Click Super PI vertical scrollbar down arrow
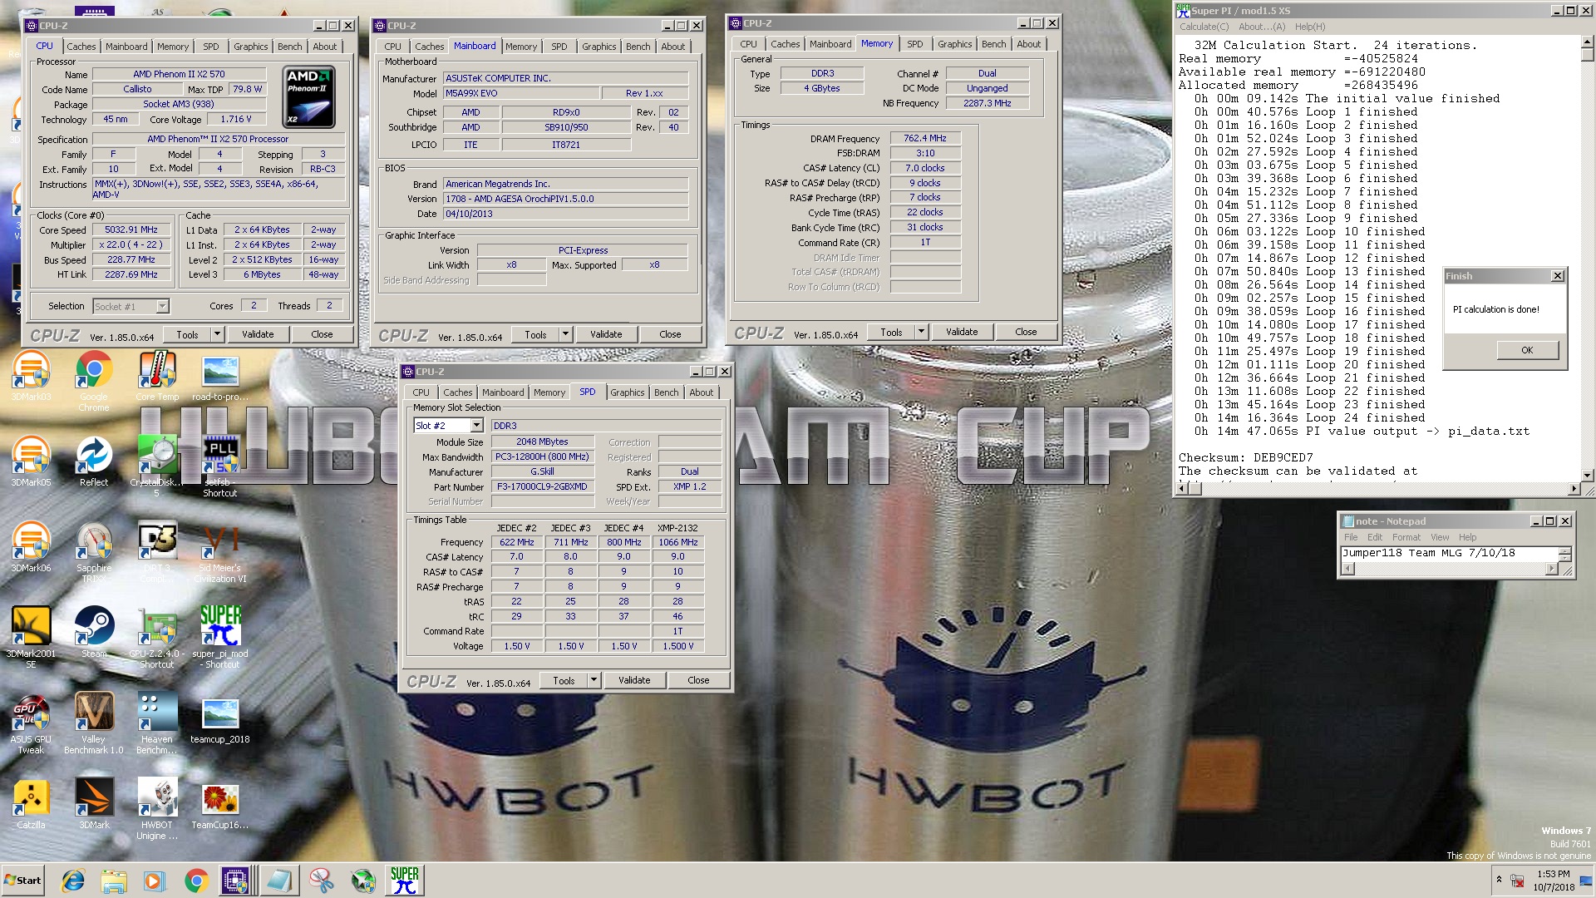This screenshot has width=1596, height=898. pos(1589,476)
